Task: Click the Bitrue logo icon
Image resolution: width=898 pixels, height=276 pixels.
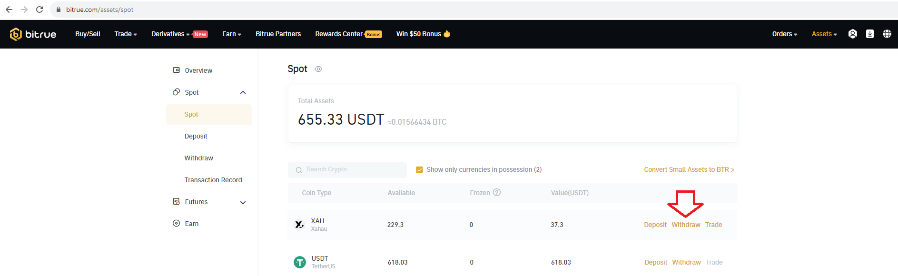Action: tap(16, 34)
